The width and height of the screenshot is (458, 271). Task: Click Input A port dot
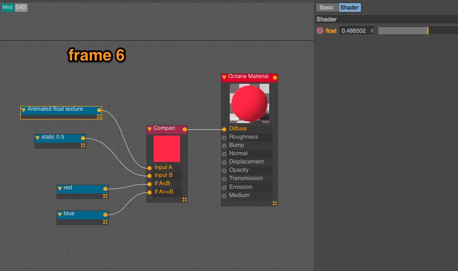click(149, 168)
